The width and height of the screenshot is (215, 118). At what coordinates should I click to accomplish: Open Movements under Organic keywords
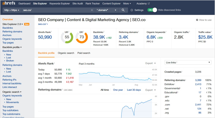click(13, 102)
